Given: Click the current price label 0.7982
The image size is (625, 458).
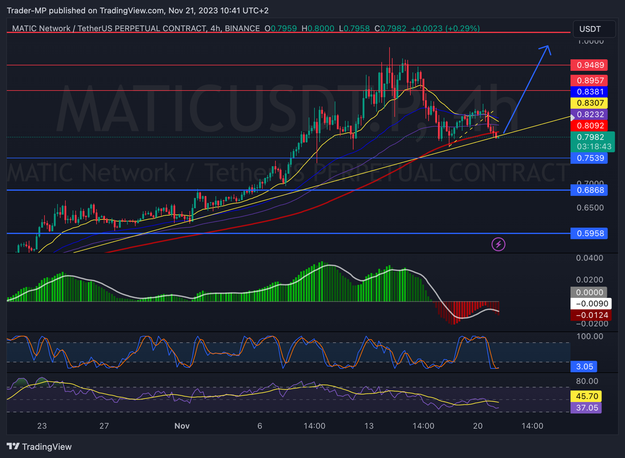Looking at the screenshot, I should click(x=590, y=137).
